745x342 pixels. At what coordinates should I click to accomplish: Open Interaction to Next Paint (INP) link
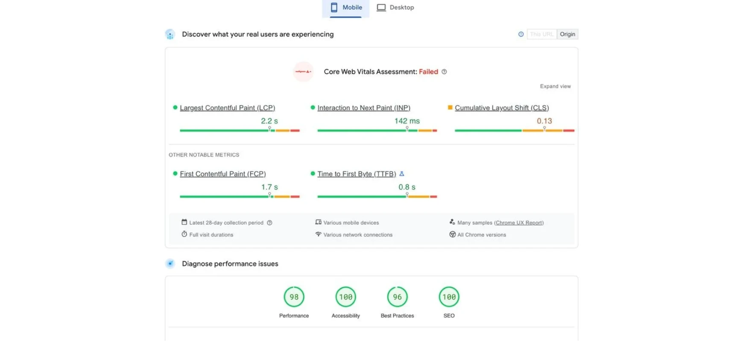[x=364, y=108]
